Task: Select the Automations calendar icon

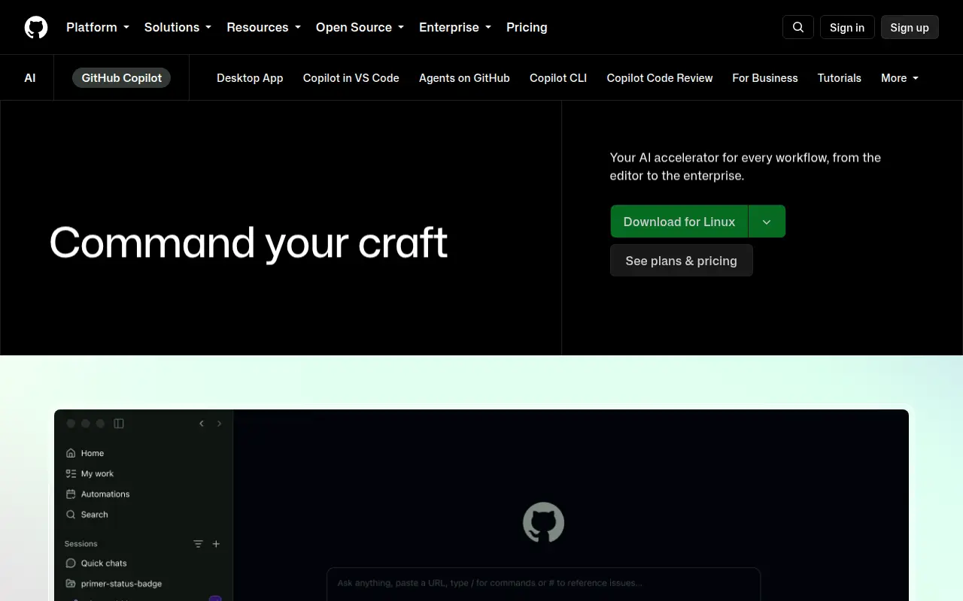Action: pos(71,494)
